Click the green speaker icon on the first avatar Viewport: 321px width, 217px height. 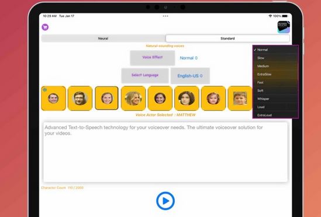pyautogui.click(x=45, y=90)
